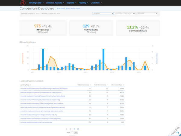This screenshot has width=181, height=136.
Task: Jump to last page arrow
Action: pyautogui.click(x=78, y=129)
